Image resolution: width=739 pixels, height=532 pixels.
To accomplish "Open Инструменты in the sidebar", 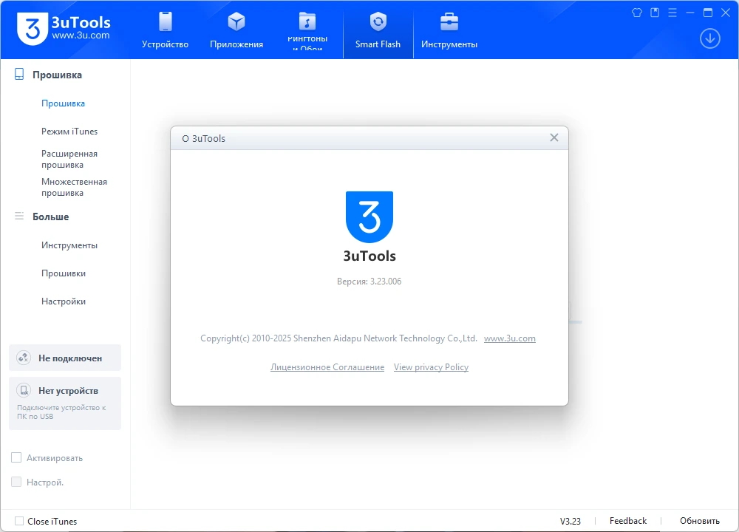I will [69, 245].
